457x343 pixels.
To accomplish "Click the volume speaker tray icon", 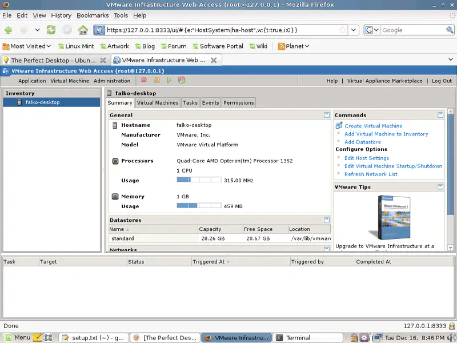I will pos(452,338).
